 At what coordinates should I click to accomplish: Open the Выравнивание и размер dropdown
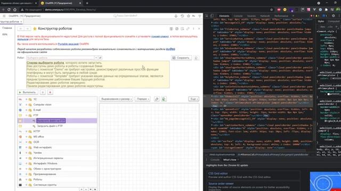point(116,99)
